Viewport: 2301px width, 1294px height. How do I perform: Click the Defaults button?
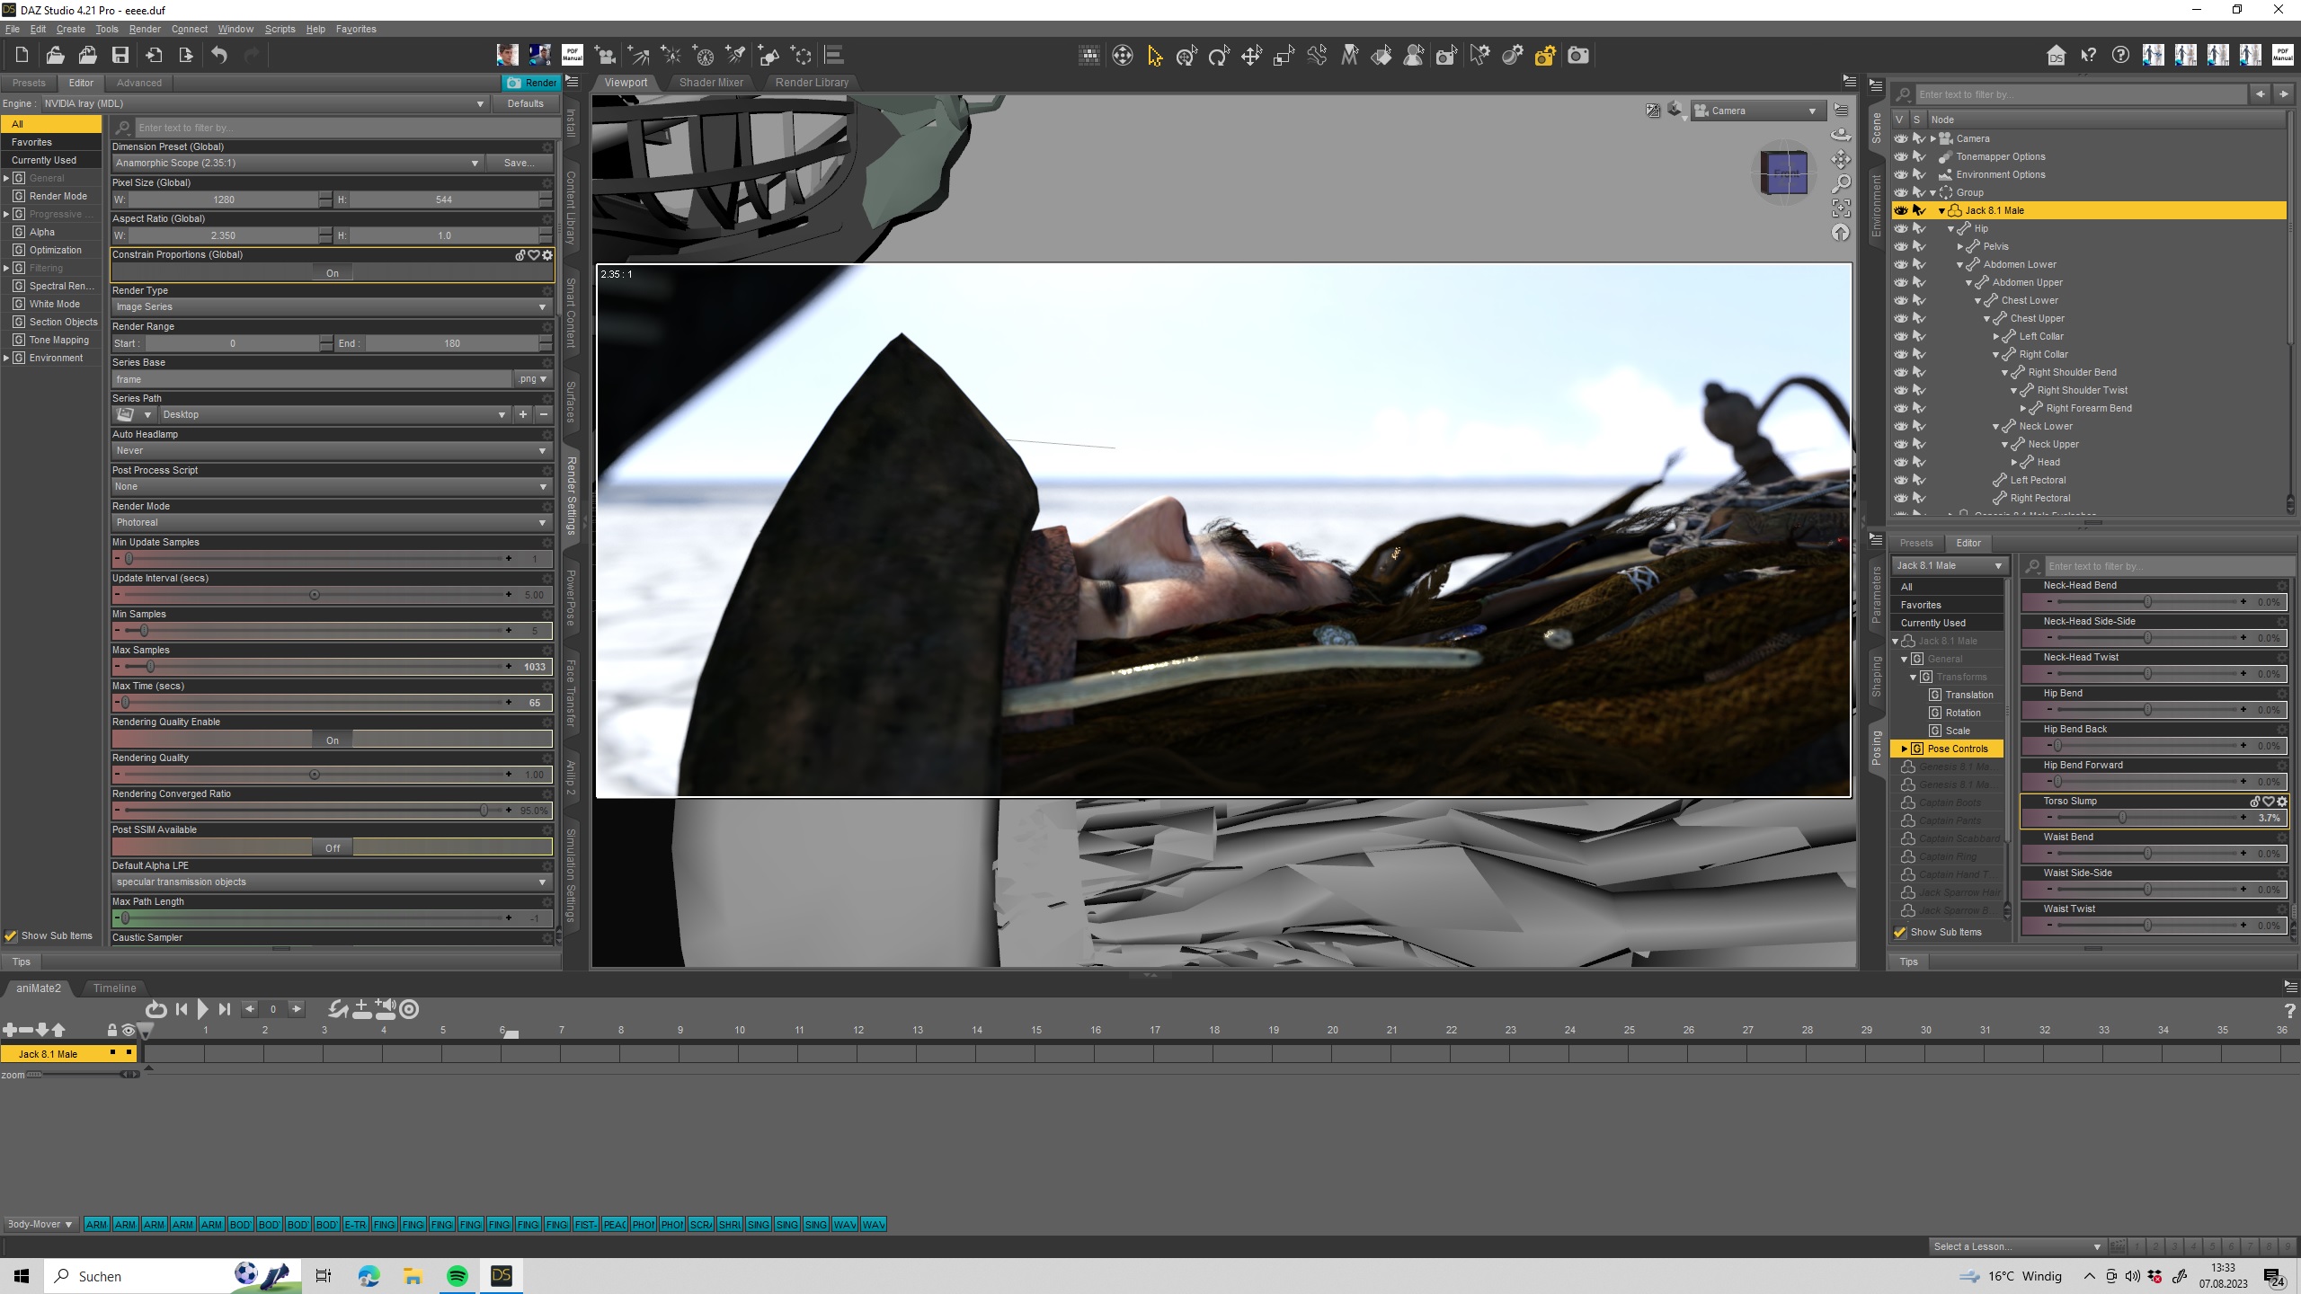click(x=525, y=103)
